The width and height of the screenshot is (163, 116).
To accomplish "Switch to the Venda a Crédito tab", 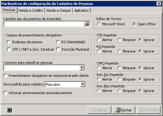I will coord(31,10).
